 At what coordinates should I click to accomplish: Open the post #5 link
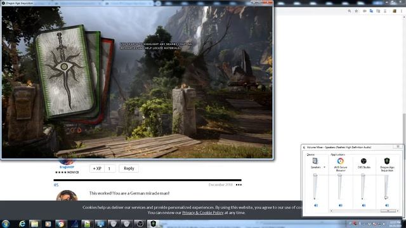click(x=56, y=185)
